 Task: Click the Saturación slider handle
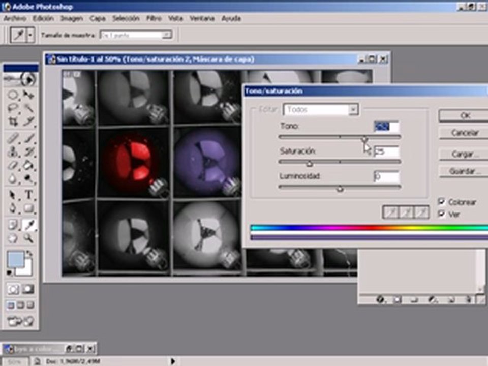click(310, 163)
